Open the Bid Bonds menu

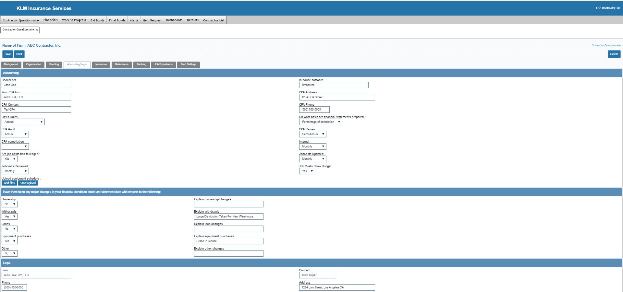[97, 20]
